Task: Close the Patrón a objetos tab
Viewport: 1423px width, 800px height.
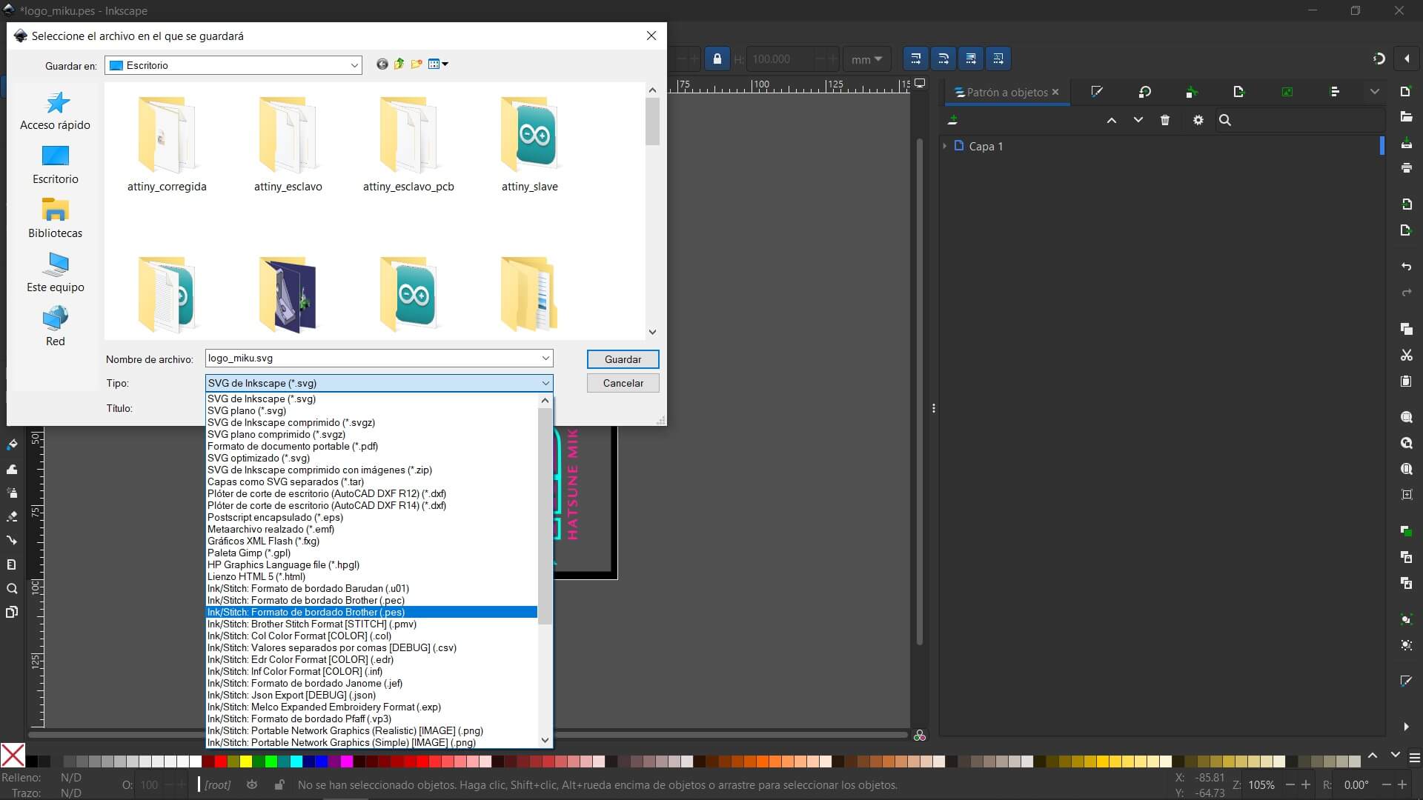Action: [1055, 92]
